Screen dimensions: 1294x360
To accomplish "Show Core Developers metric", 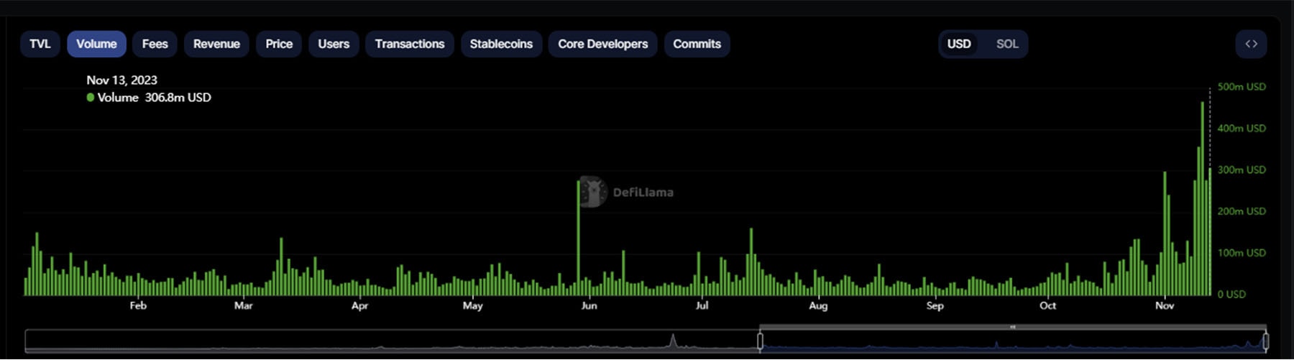I will pyautogui.click(x=602, y=44).
